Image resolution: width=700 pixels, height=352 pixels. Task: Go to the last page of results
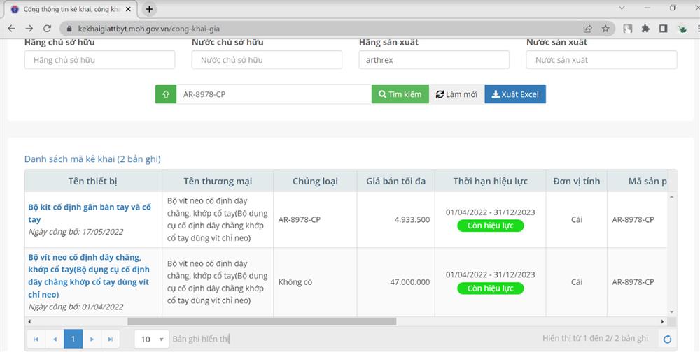coord(109,339)
